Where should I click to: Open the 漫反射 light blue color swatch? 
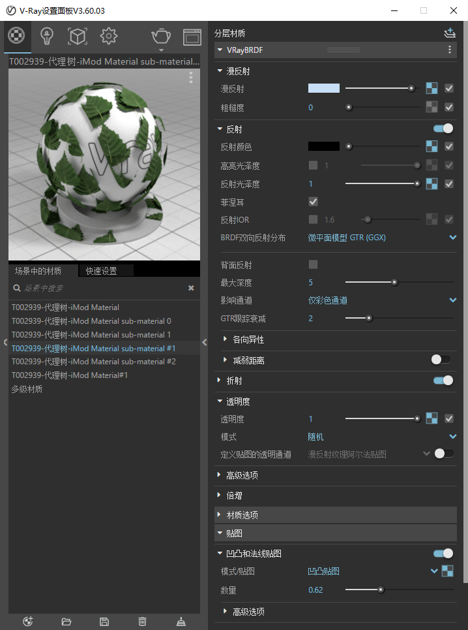coord(324,88)
